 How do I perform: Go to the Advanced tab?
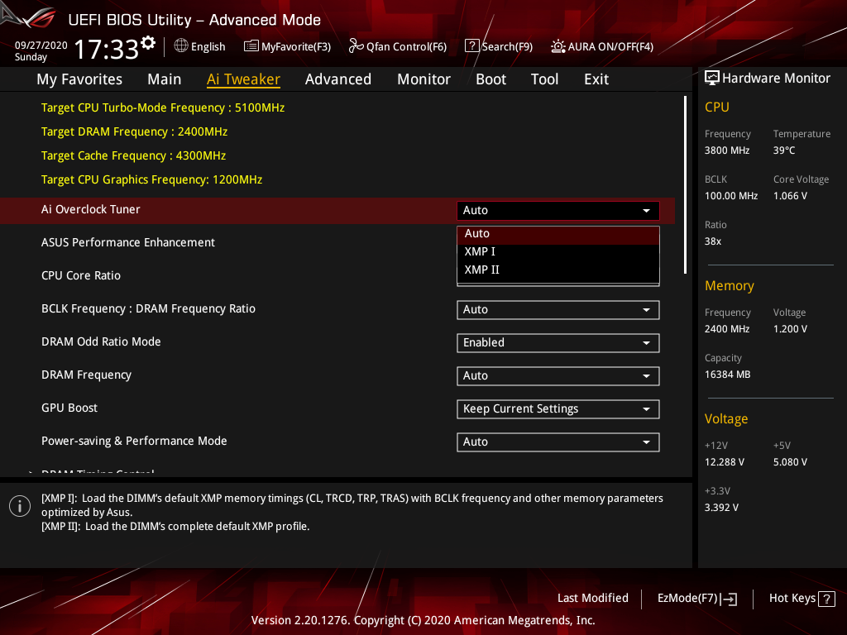[x=338, y=79]
